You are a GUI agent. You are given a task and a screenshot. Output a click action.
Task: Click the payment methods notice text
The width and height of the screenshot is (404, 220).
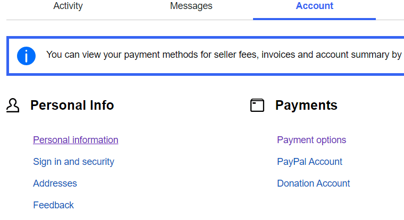point(224,55)
